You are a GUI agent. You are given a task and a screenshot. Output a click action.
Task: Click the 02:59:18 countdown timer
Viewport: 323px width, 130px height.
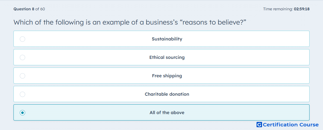tap(302, 9)
